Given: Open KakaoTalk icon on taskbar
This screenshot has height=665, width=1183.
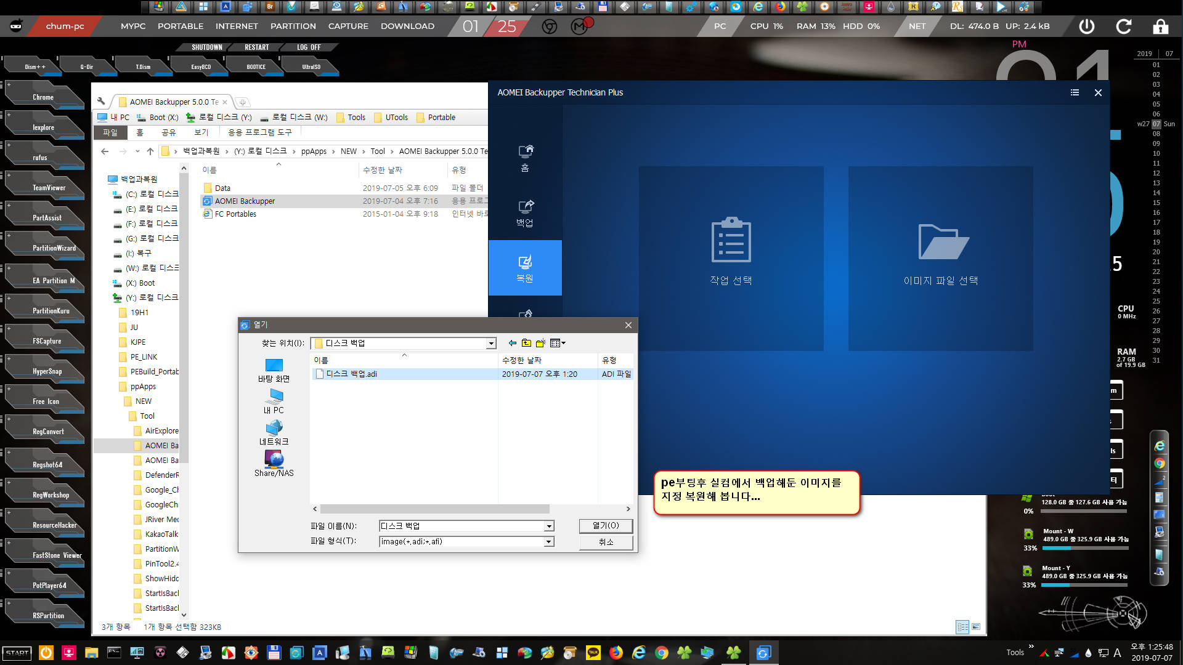Looking at the screenshot, I should pyautogui.click(x=593, y=653).
